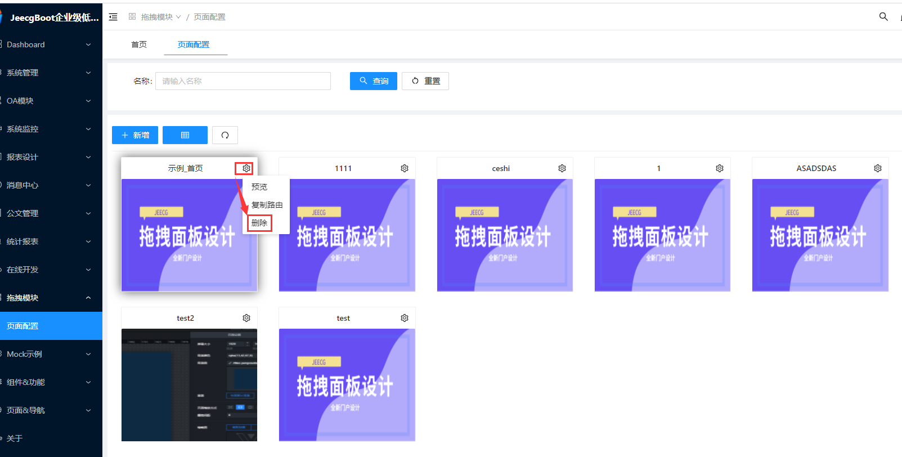Open the 1111 card thumbnail
Screen dimensions: 902x457
click(347, 235)
